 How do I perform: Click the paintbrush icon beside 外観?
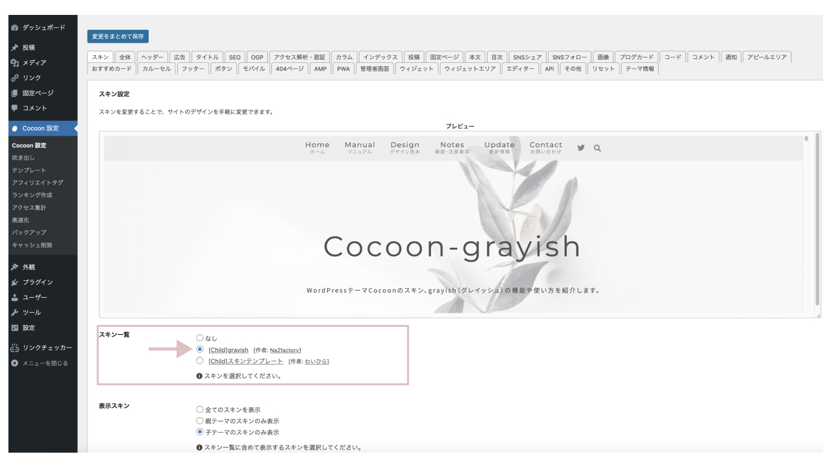point(15,267)
